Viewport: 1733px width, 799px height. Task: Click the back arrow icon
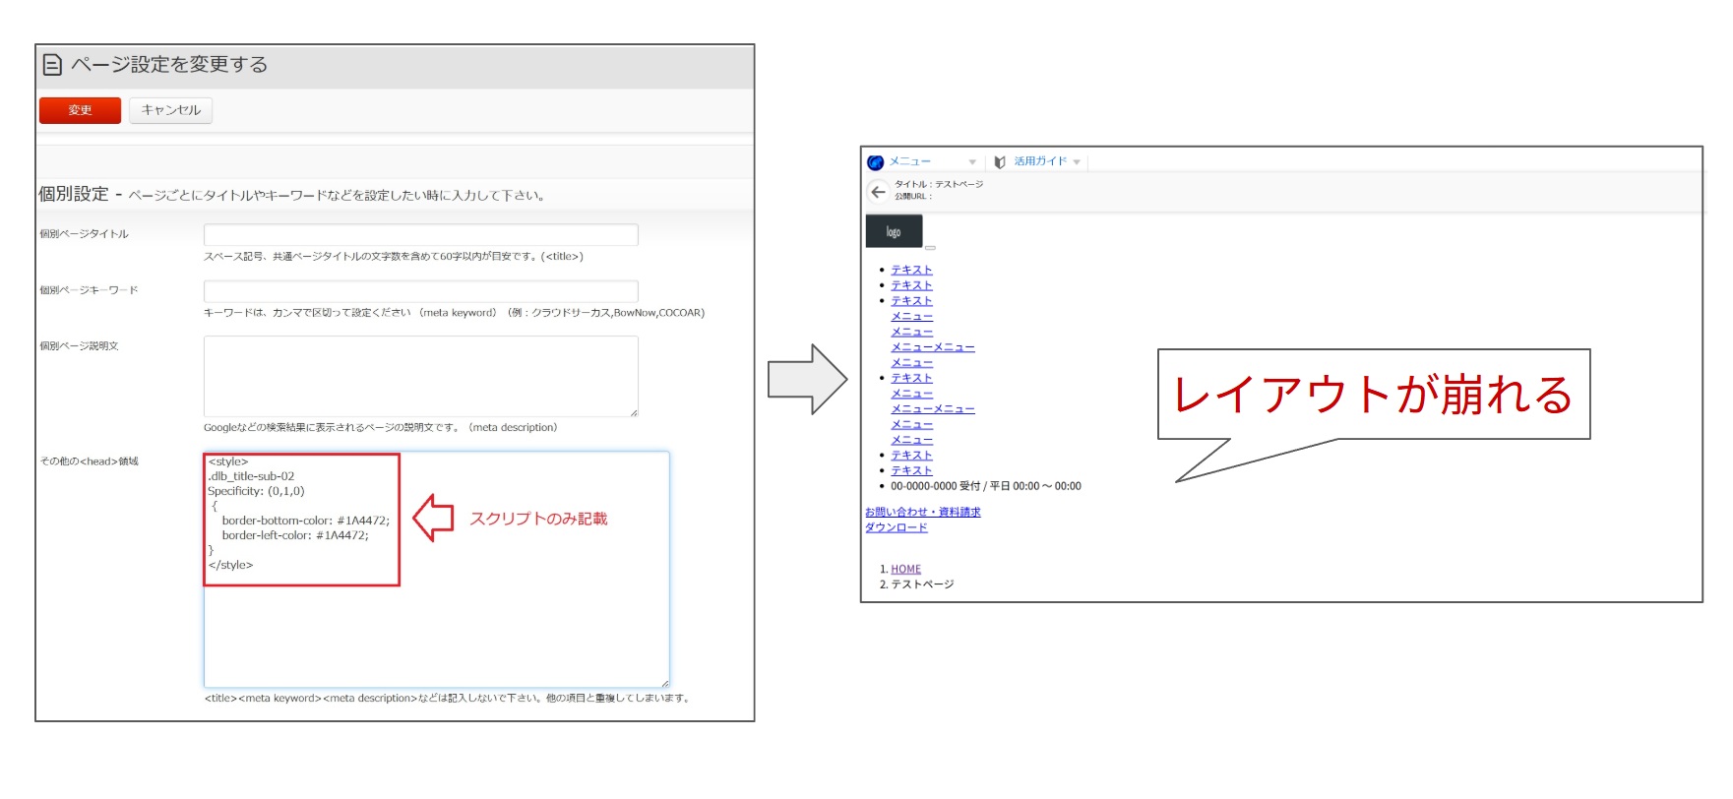(878, 192)
